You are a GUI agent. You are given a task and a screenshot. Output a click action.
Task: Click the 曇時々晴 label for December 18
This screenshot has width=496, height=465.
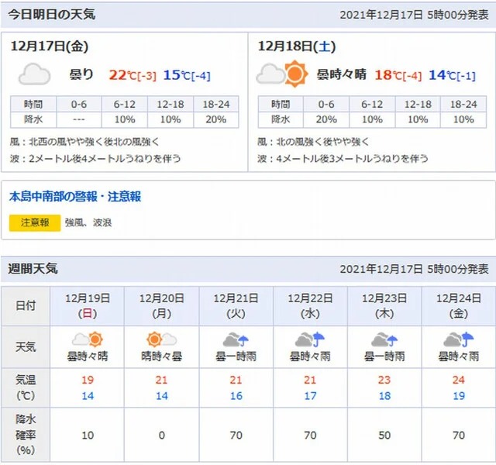(341, 74)
